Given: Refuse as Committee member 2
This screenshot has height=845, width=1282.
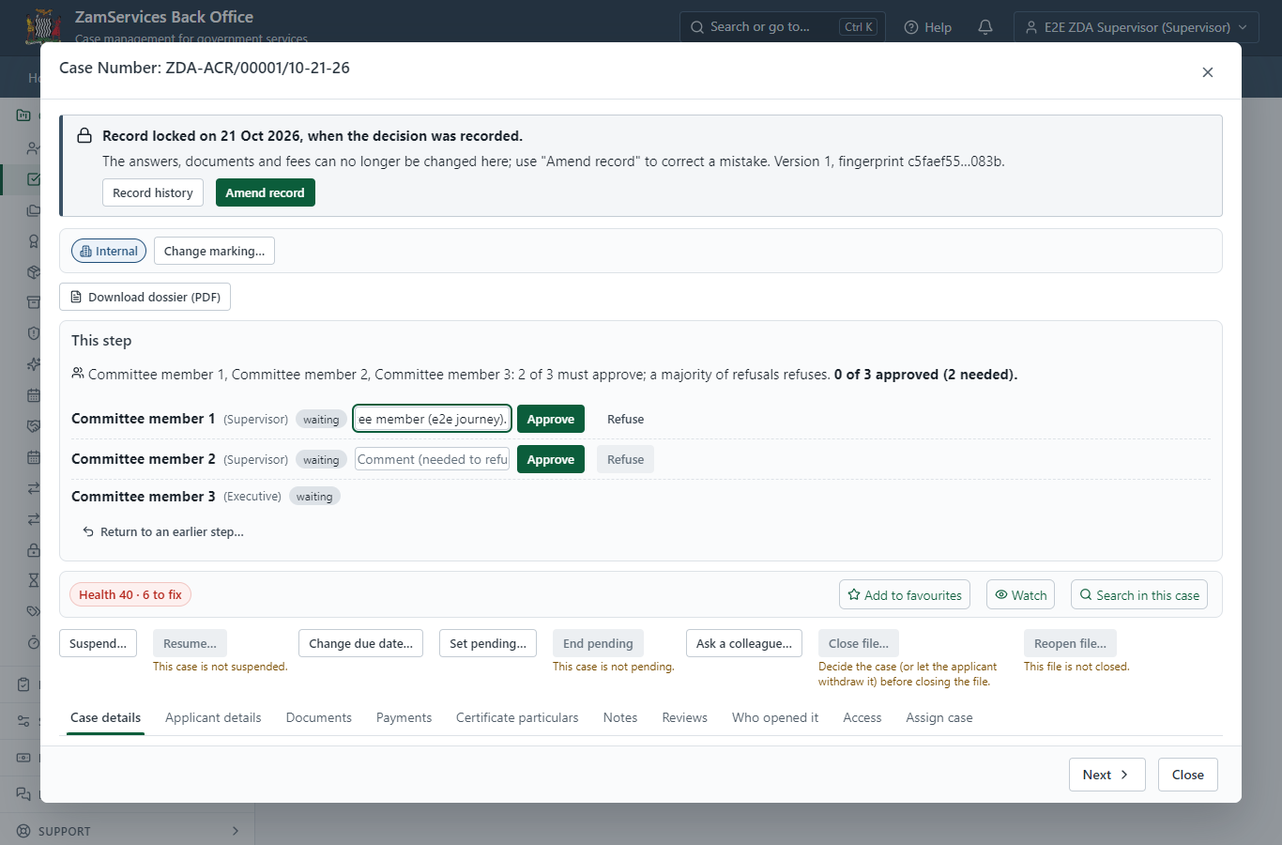Looking at the screenshot, I should 626,459.
